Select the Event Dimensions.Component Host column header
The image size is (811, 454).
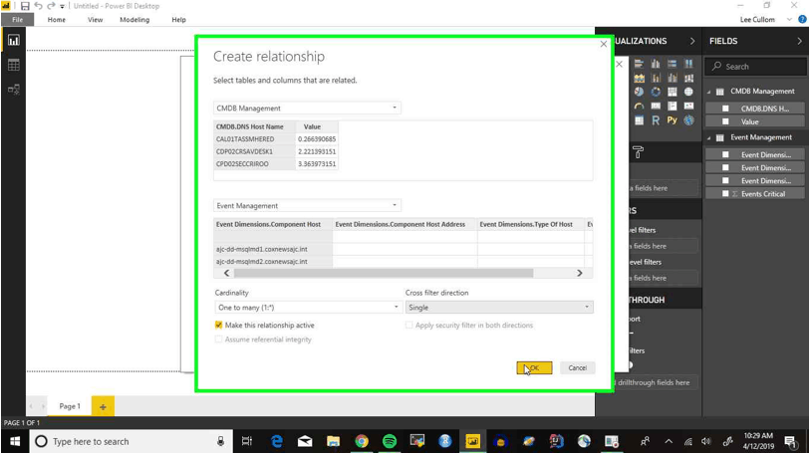coord(273,224)
